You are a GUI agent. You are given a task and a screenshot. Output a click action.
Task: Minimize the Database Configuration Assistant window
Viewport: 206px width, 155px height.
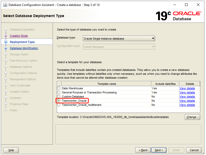[x=175, y=5]
